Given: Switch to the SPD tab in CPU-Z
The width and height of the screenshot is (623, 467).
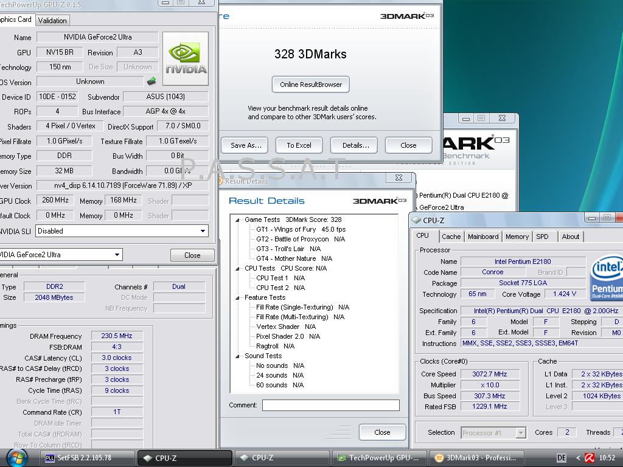Looking at the screenshot, I should 542,237.
